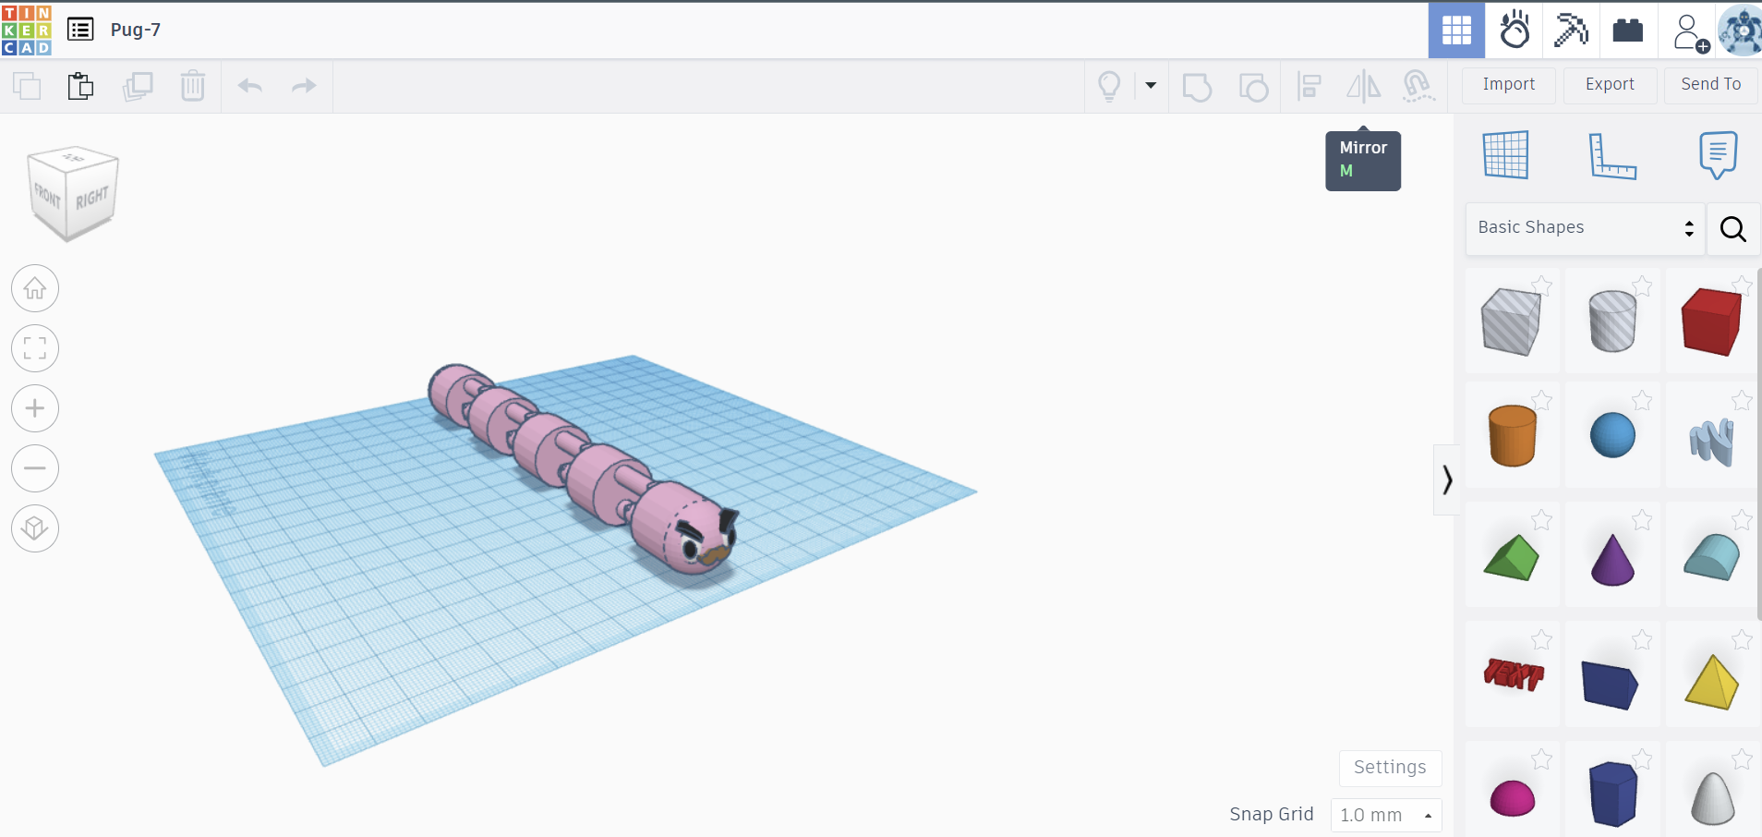Screen dimensions: 1762x837
Task: Click the Zoom in icon
Action: (35, 408)
